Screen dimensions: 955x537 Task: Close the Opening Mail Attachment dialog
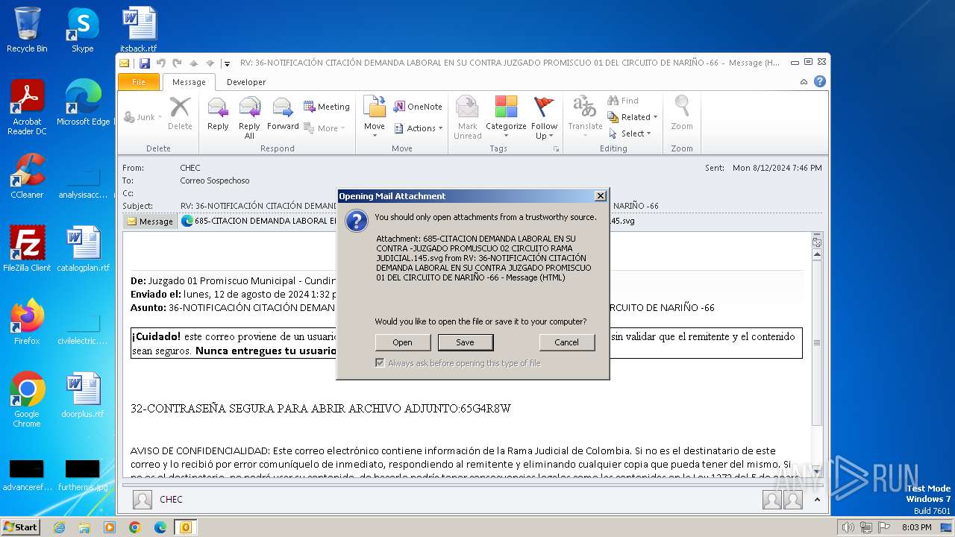coord(600,195)
